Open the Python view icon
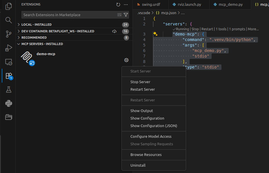Viewport: 269px width, 173px height. (9, 103)
